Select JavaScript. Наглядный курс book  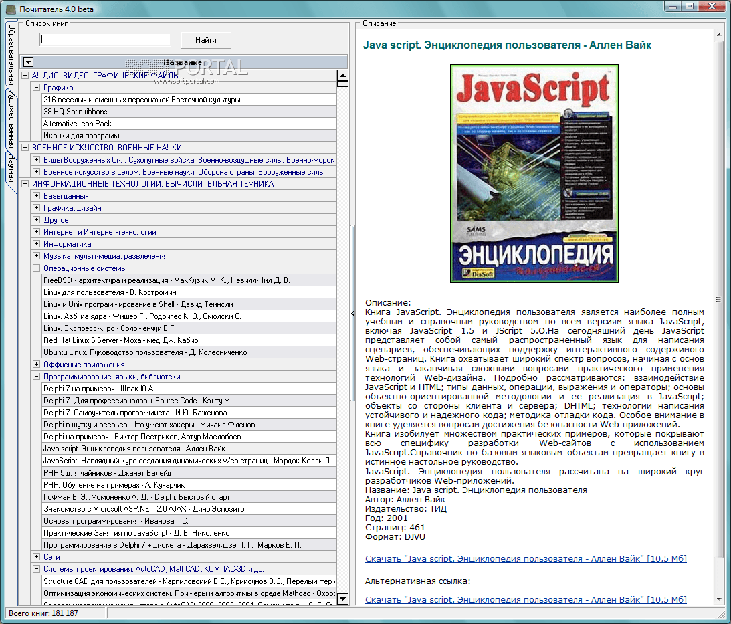point(189,461)
